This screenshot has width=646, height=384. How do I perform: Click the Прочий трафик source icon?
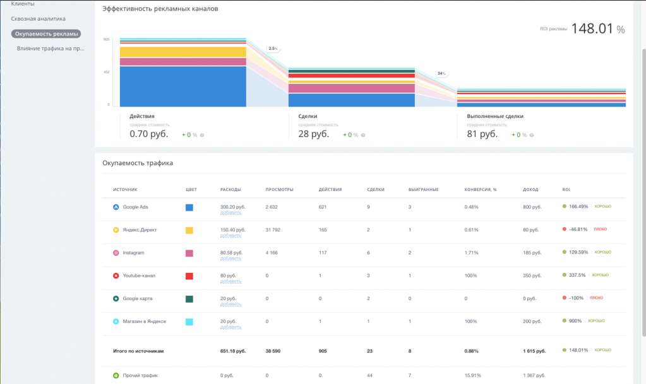coord(116,375)
